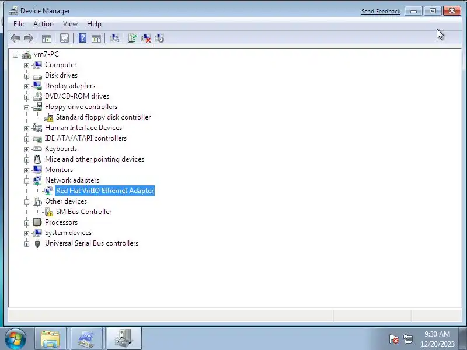
Task: Click the Device Manager title bar icon
Action: (x=13, y=11)
